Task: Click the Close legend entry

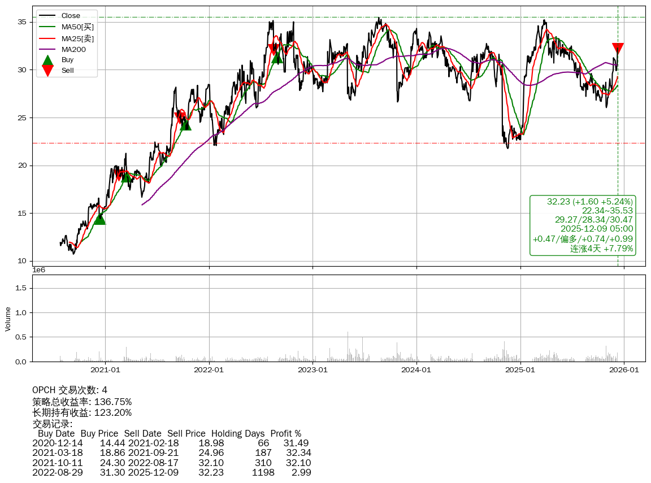Action: pos(71,16)
